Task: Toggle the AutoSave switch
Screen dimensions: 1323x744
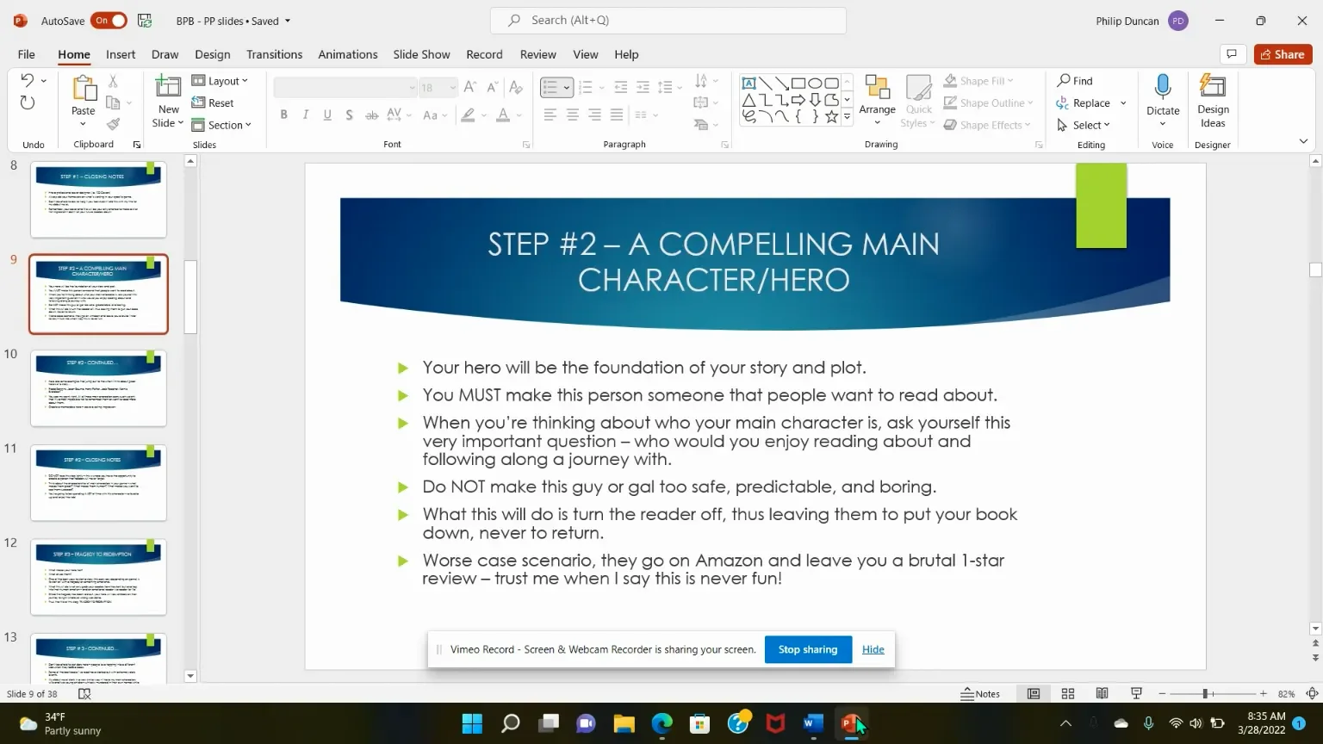Action: [x=109, y=21]
